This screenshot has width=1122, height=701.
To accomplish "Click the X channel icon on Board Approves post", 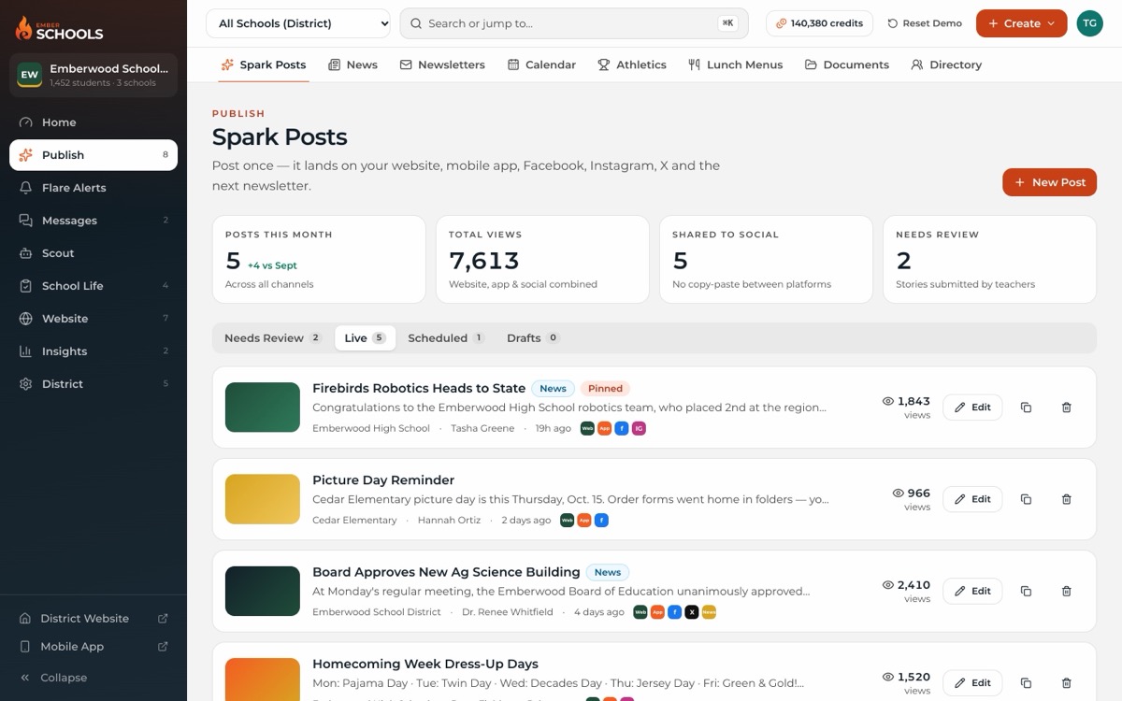I will click(692, 612).
